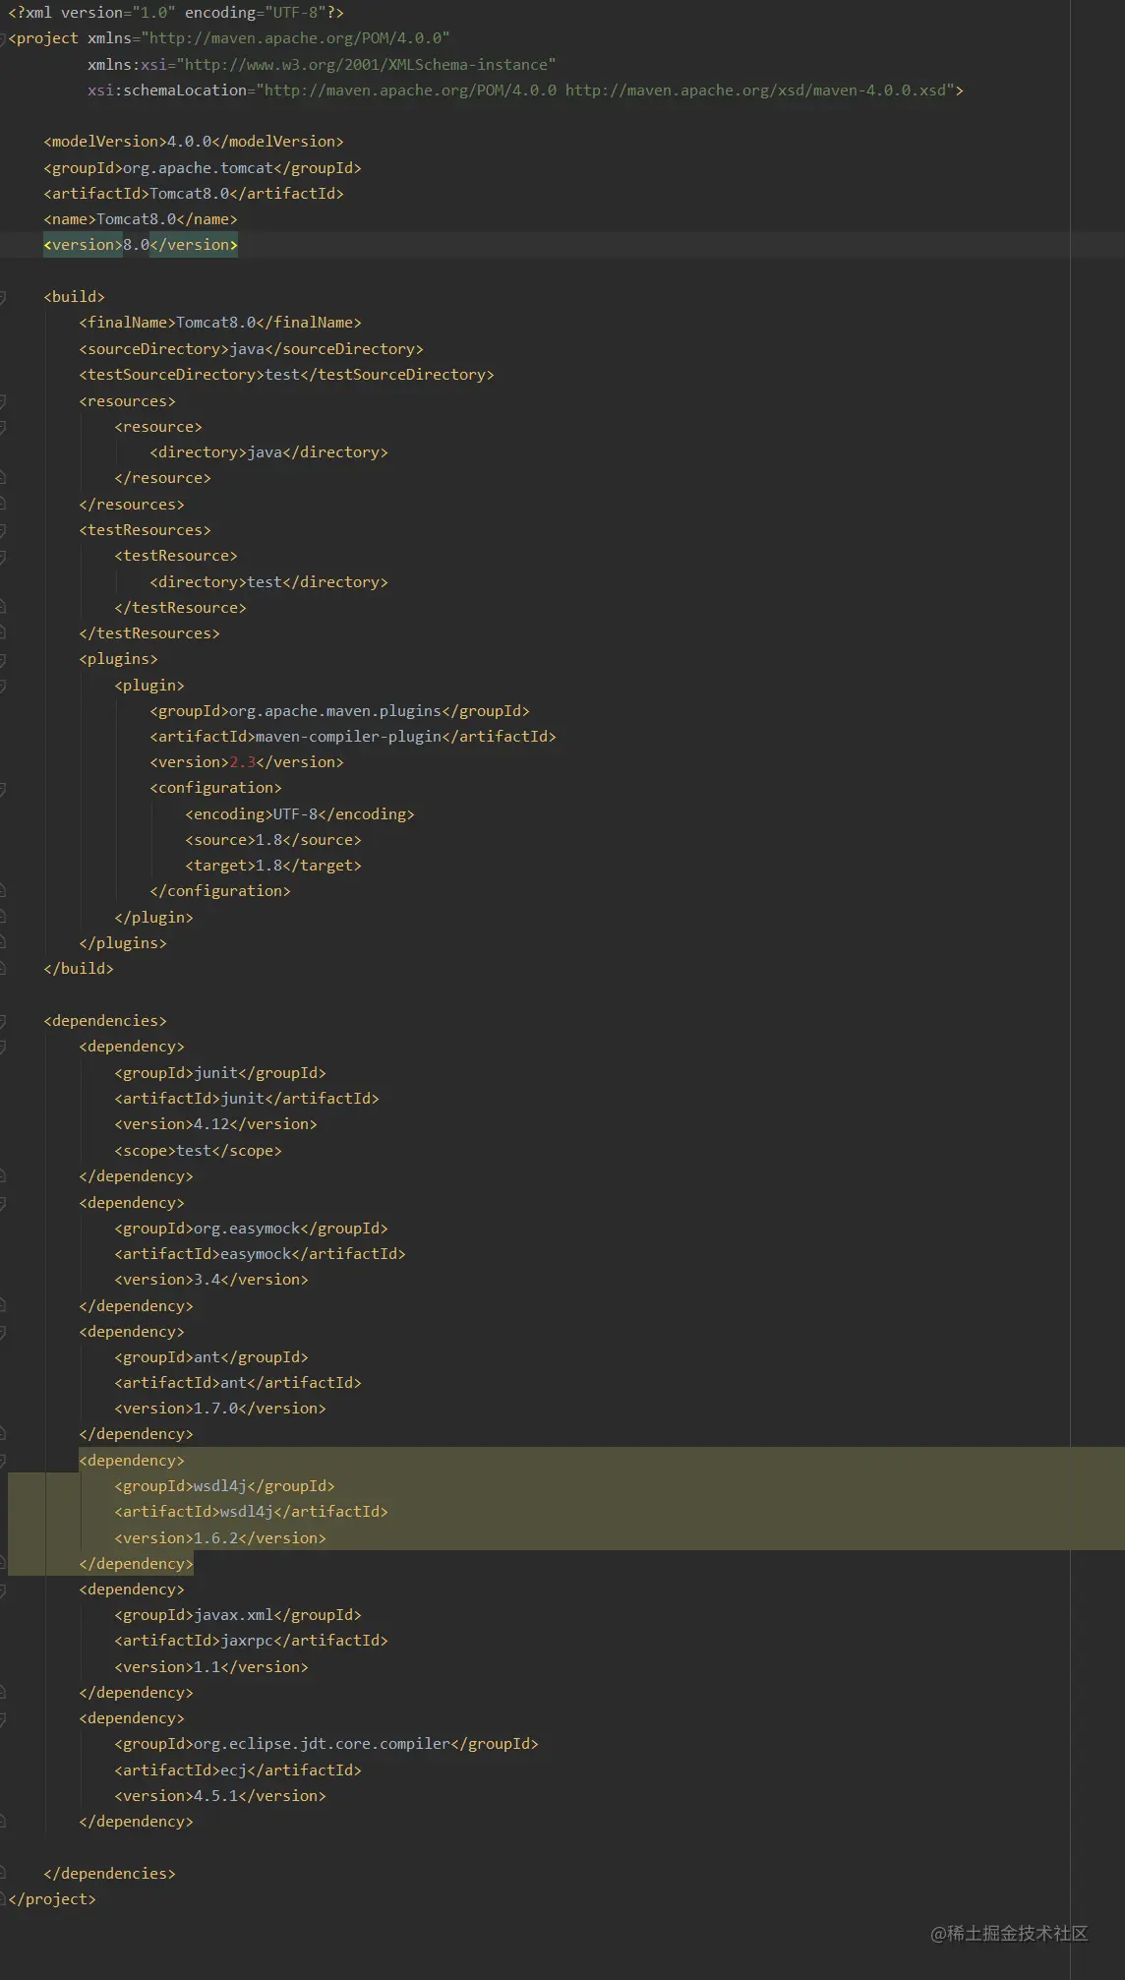1125x1980 pixels.
Task: Click <artifactId>Tomcat8.0 line
Action: (x=194, y=194)
